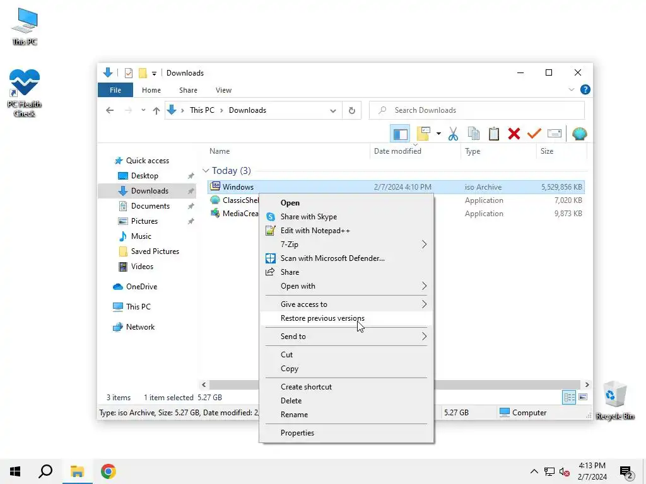Select Documents in navigation pane
The height and width of the screenshot is (484, 646).
(150, 206)
